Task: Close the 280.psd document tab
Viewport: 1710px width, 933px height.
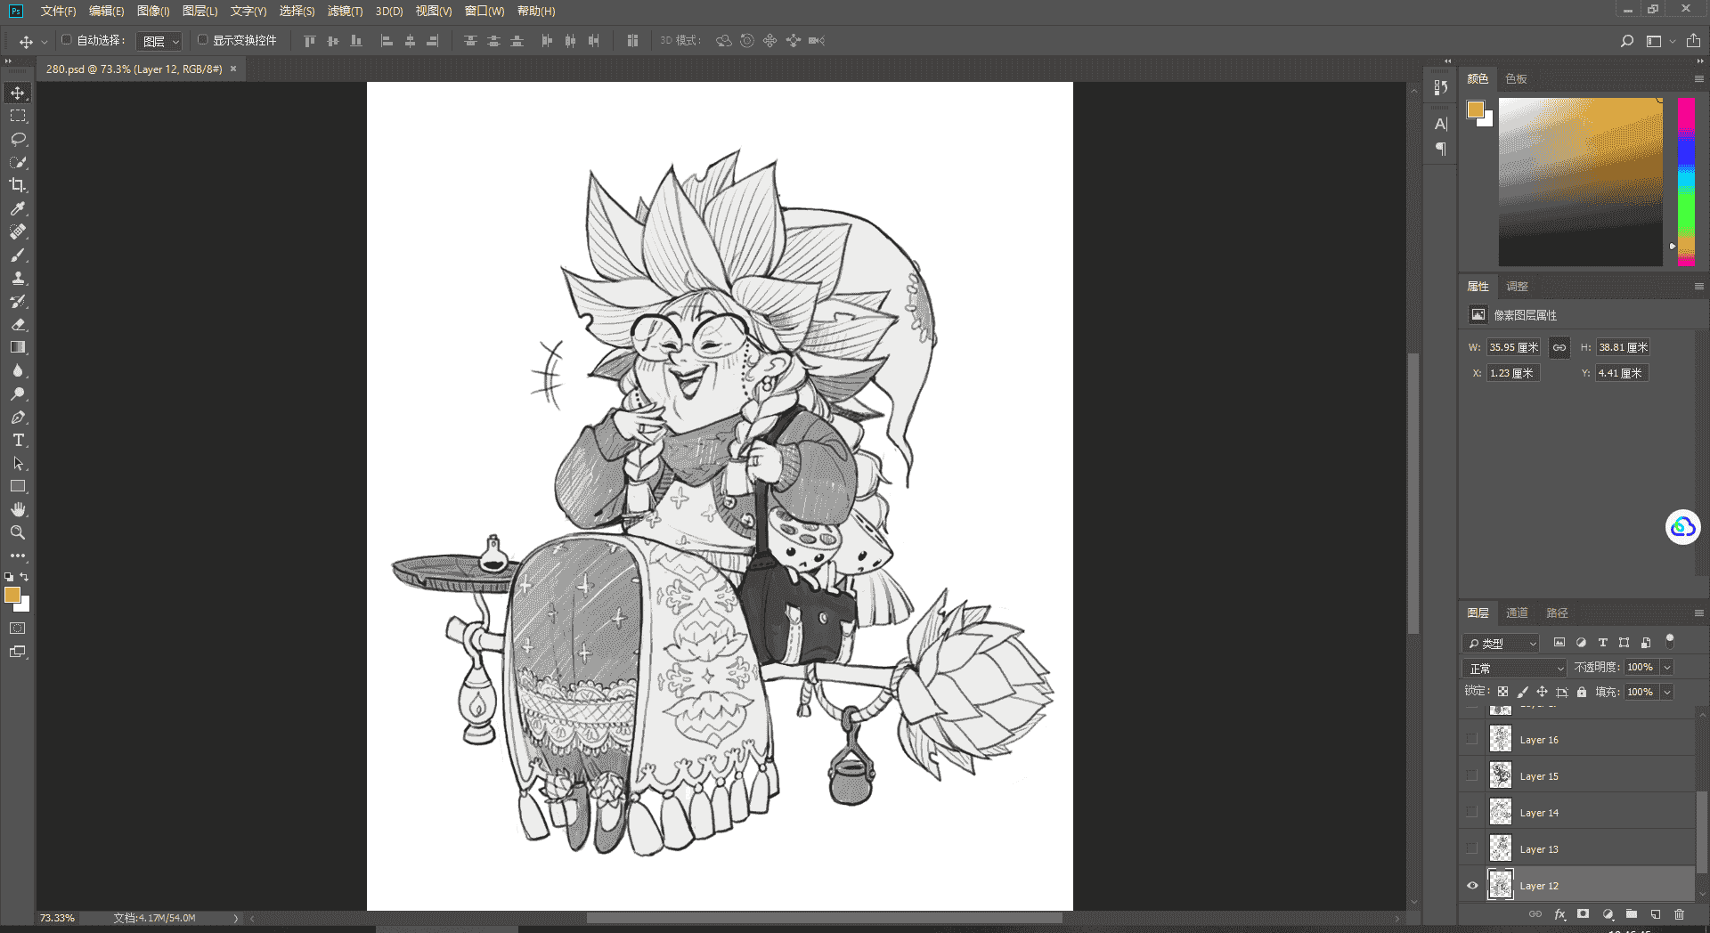Action: [233, 69]
